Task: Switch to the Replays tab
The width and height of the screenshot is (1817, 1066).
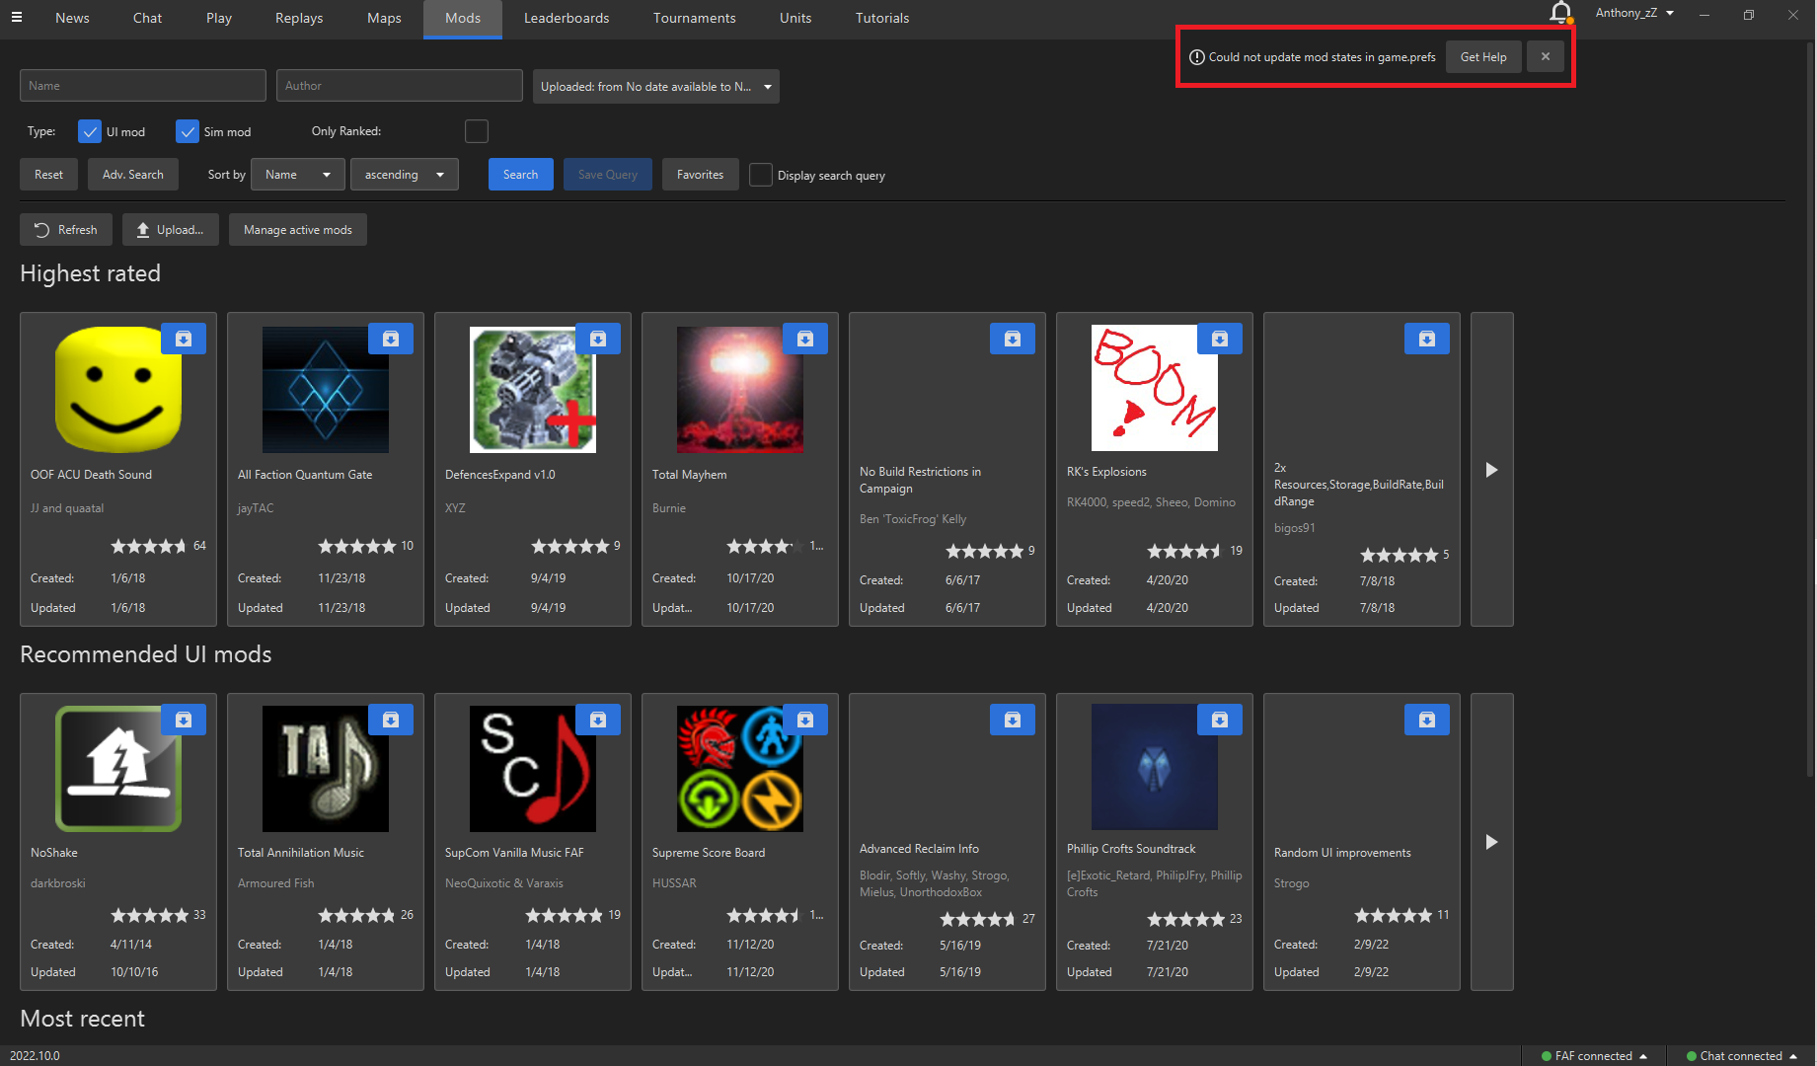Action: pyautogui.click(x=299, y=18)
